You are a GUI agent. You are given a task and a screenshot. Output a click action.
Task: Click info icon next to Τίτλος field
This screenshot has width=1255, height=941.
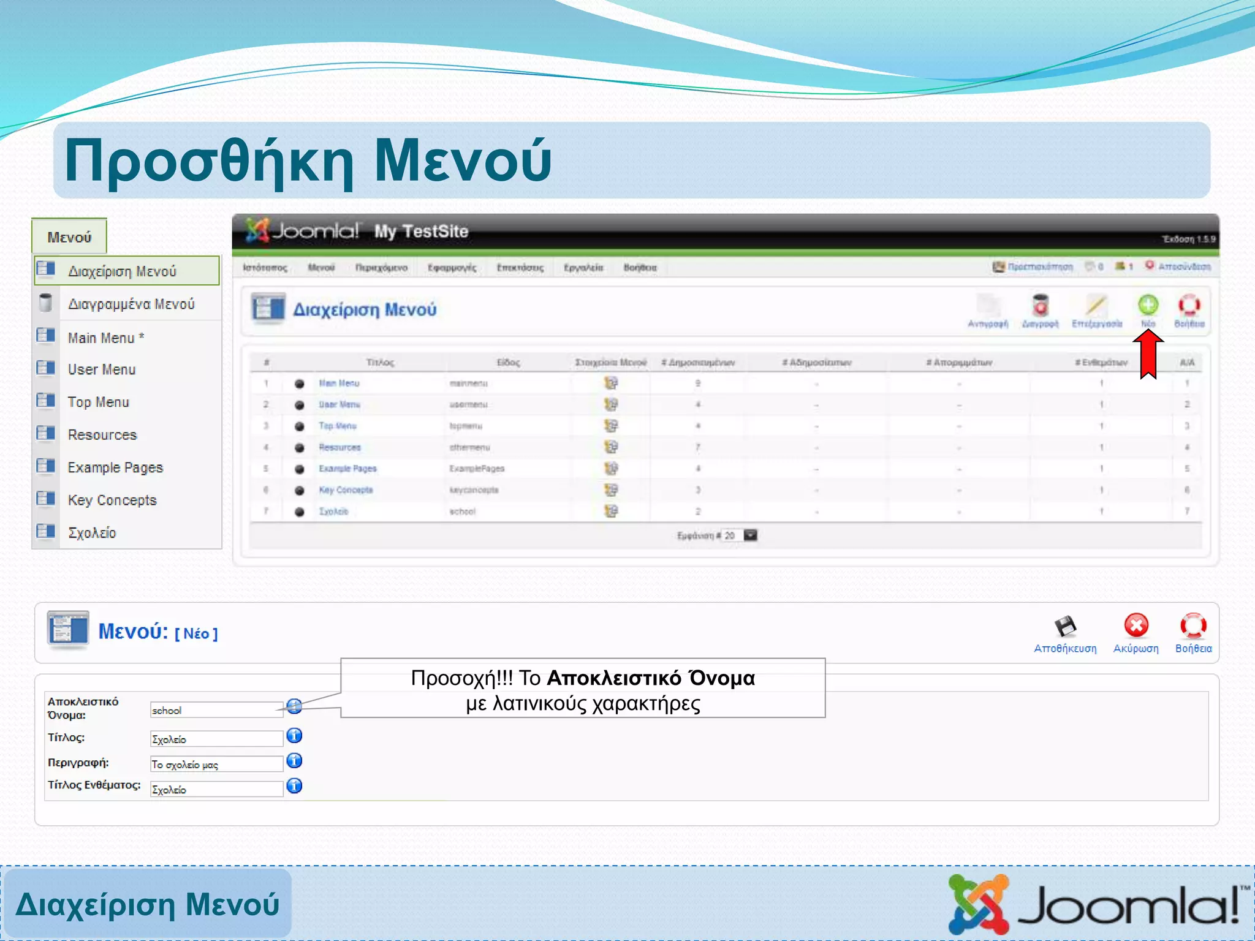(x=294, y=736)
